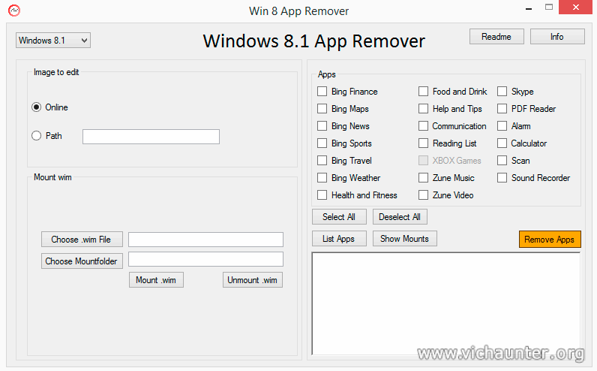Focus the .wim file path field
The height and width of the screenshot is (371, 597).
(205, 240)
